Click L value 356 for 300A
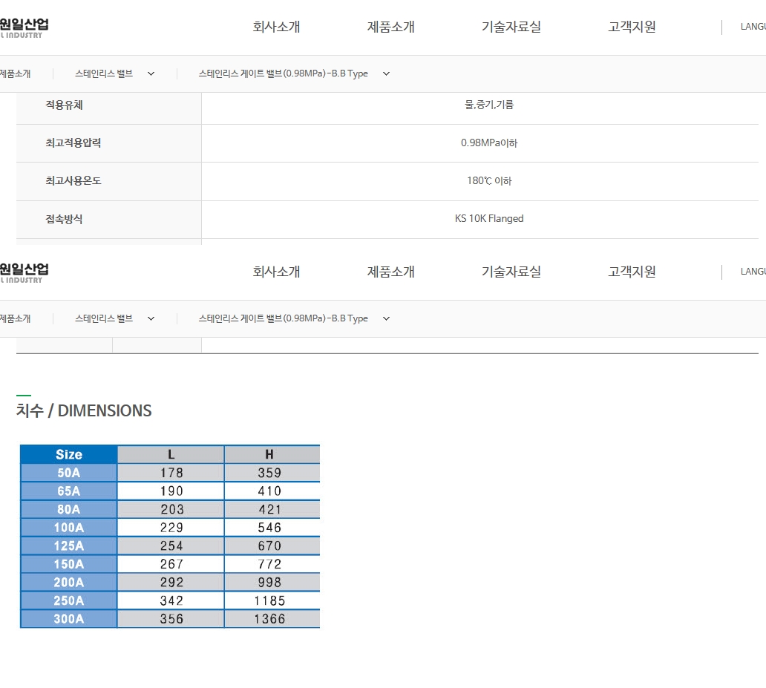The image size is (766, 688). (171, 619)
